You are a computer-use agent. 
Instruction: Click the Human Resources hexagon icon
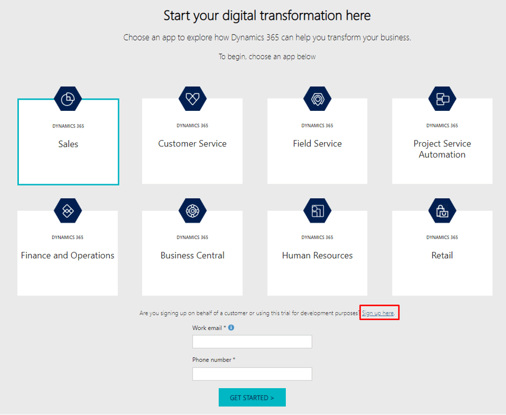tap(317, 210)
